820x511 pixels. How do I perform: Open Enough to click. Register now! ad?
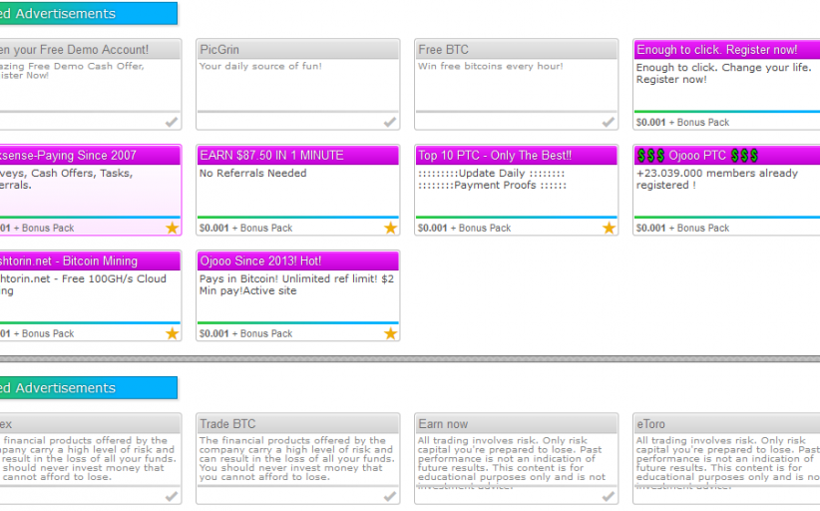click(x=717, y=50)
